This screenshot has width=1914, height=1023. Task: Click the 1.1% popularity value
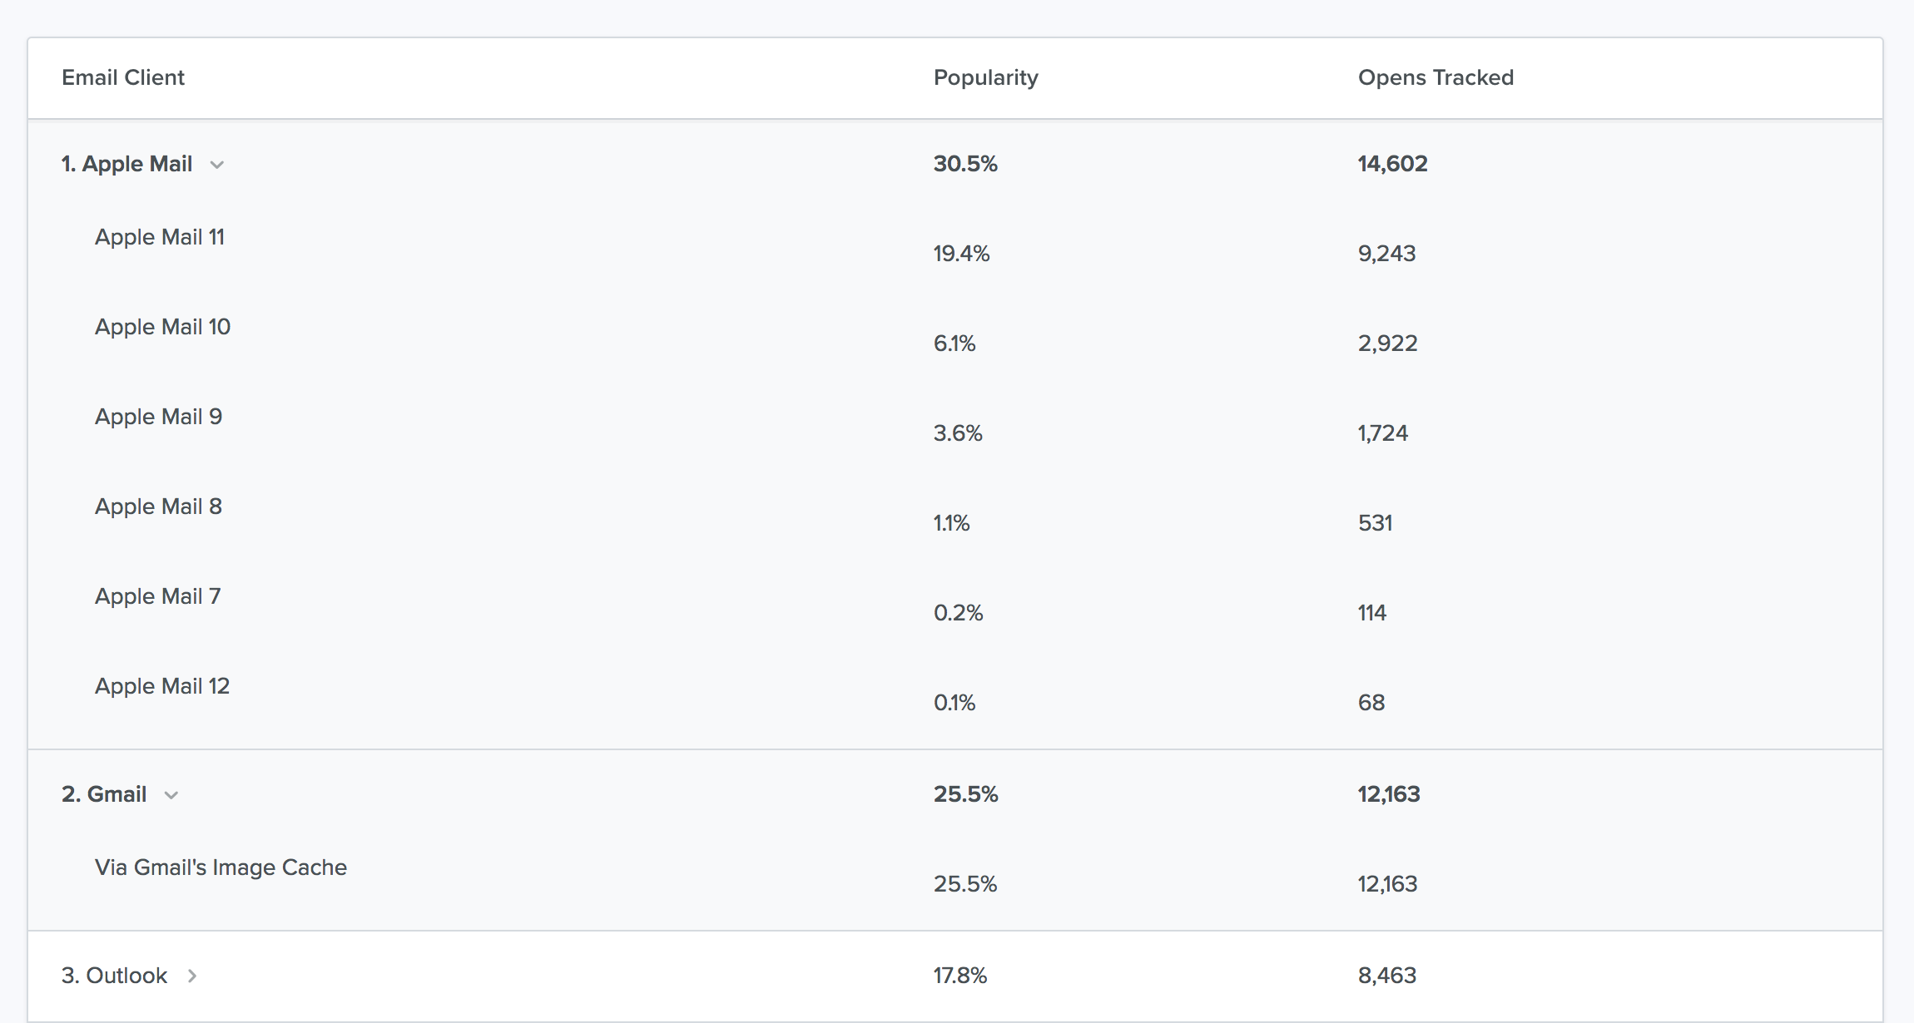(x=951, y=523)
